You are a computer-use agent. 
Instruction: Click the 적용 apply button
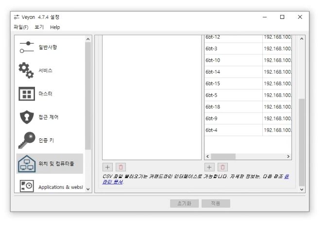coord(216,203)
